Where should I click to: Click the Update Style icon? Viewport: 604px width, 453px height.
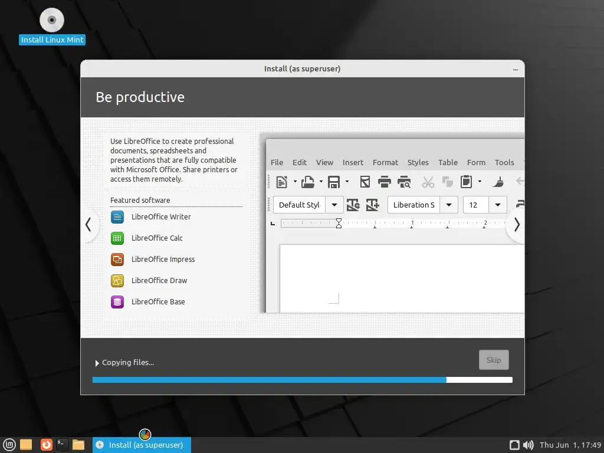353,205
